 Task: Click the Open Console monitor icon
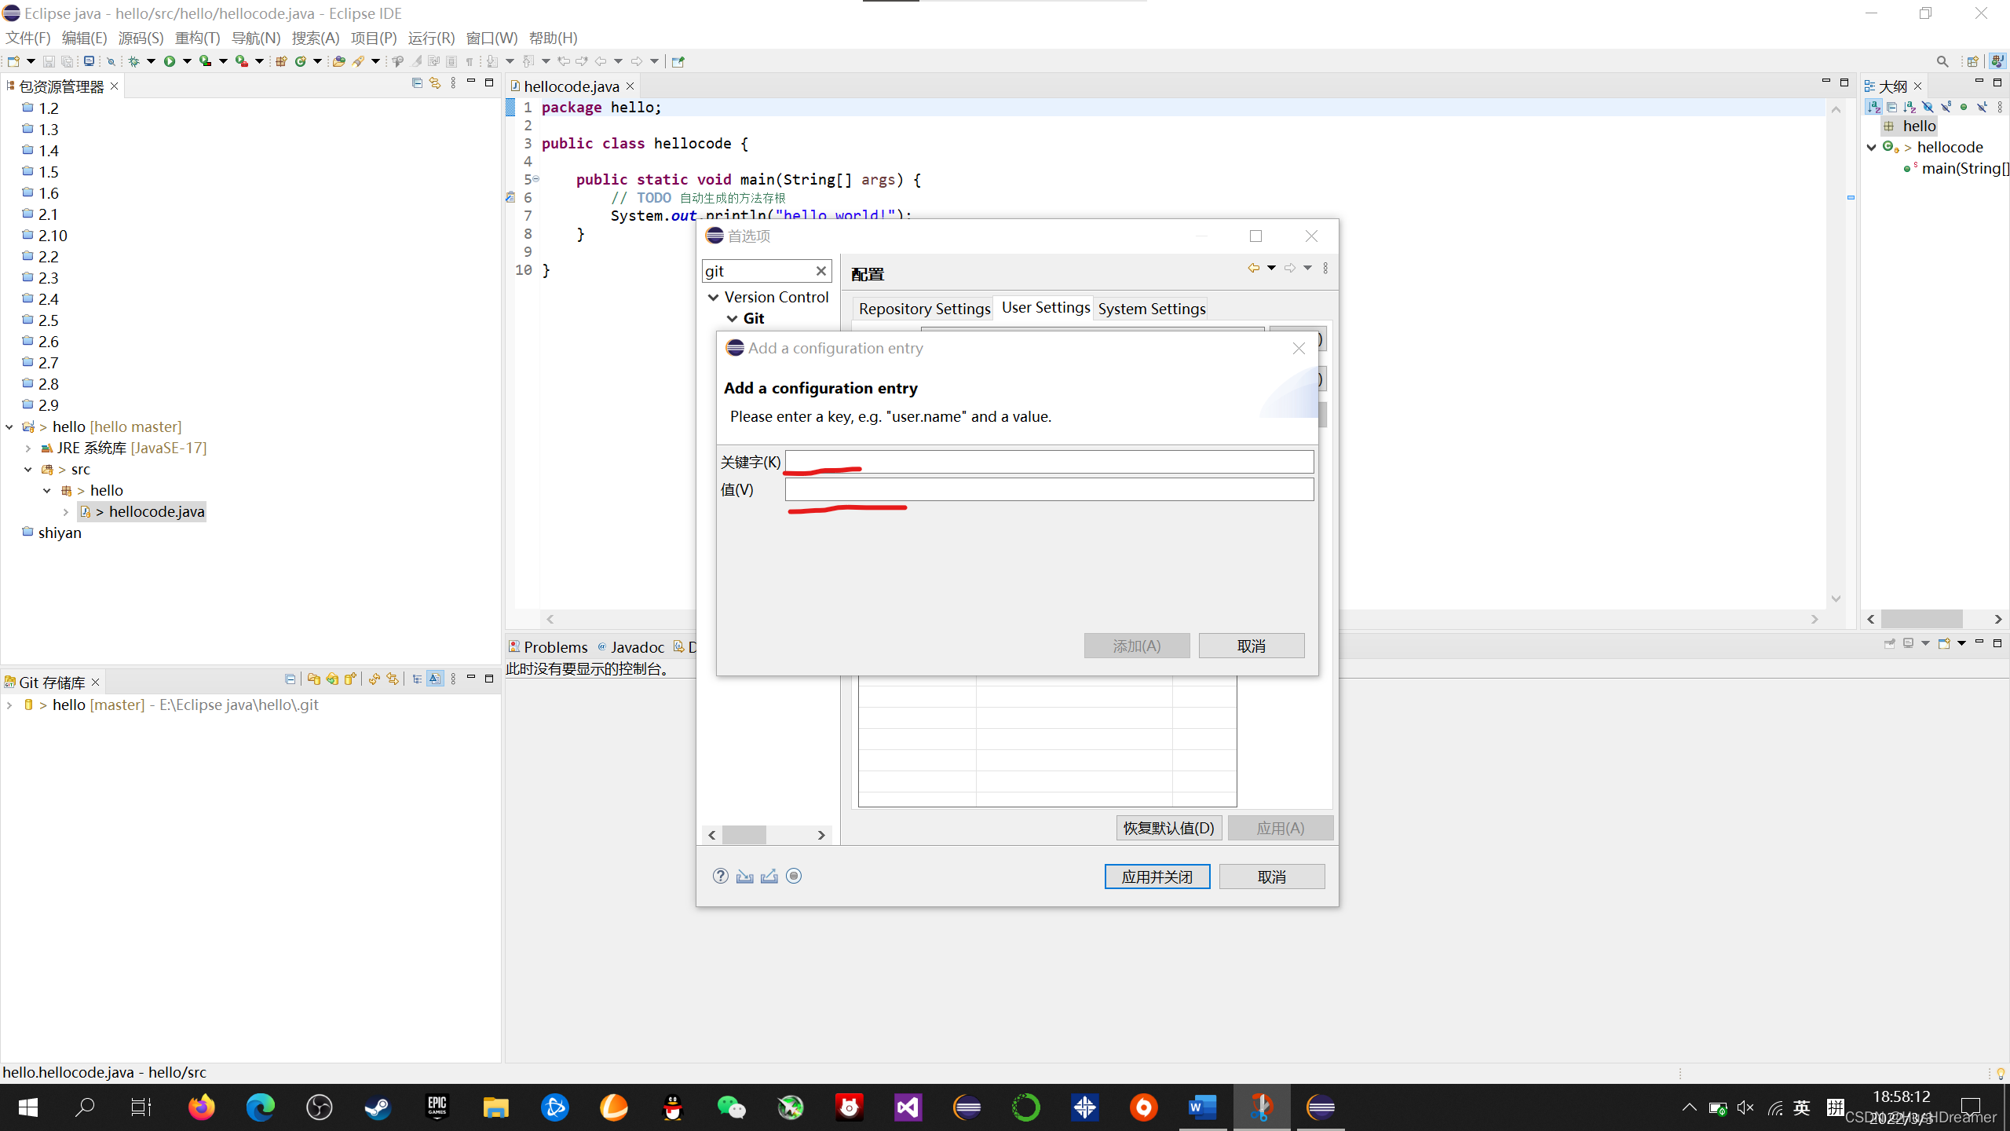coord(89,60)
